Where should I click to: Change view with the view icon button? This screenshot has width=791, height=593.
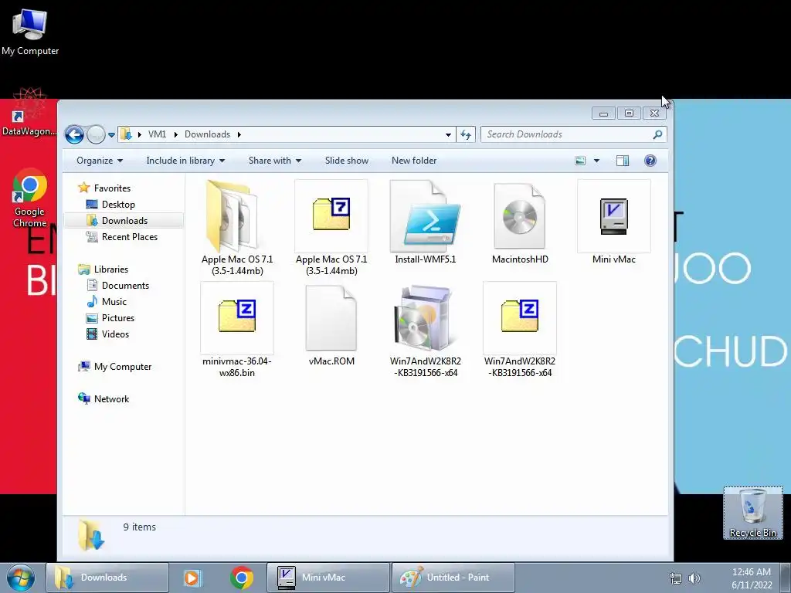click(580, 161)
